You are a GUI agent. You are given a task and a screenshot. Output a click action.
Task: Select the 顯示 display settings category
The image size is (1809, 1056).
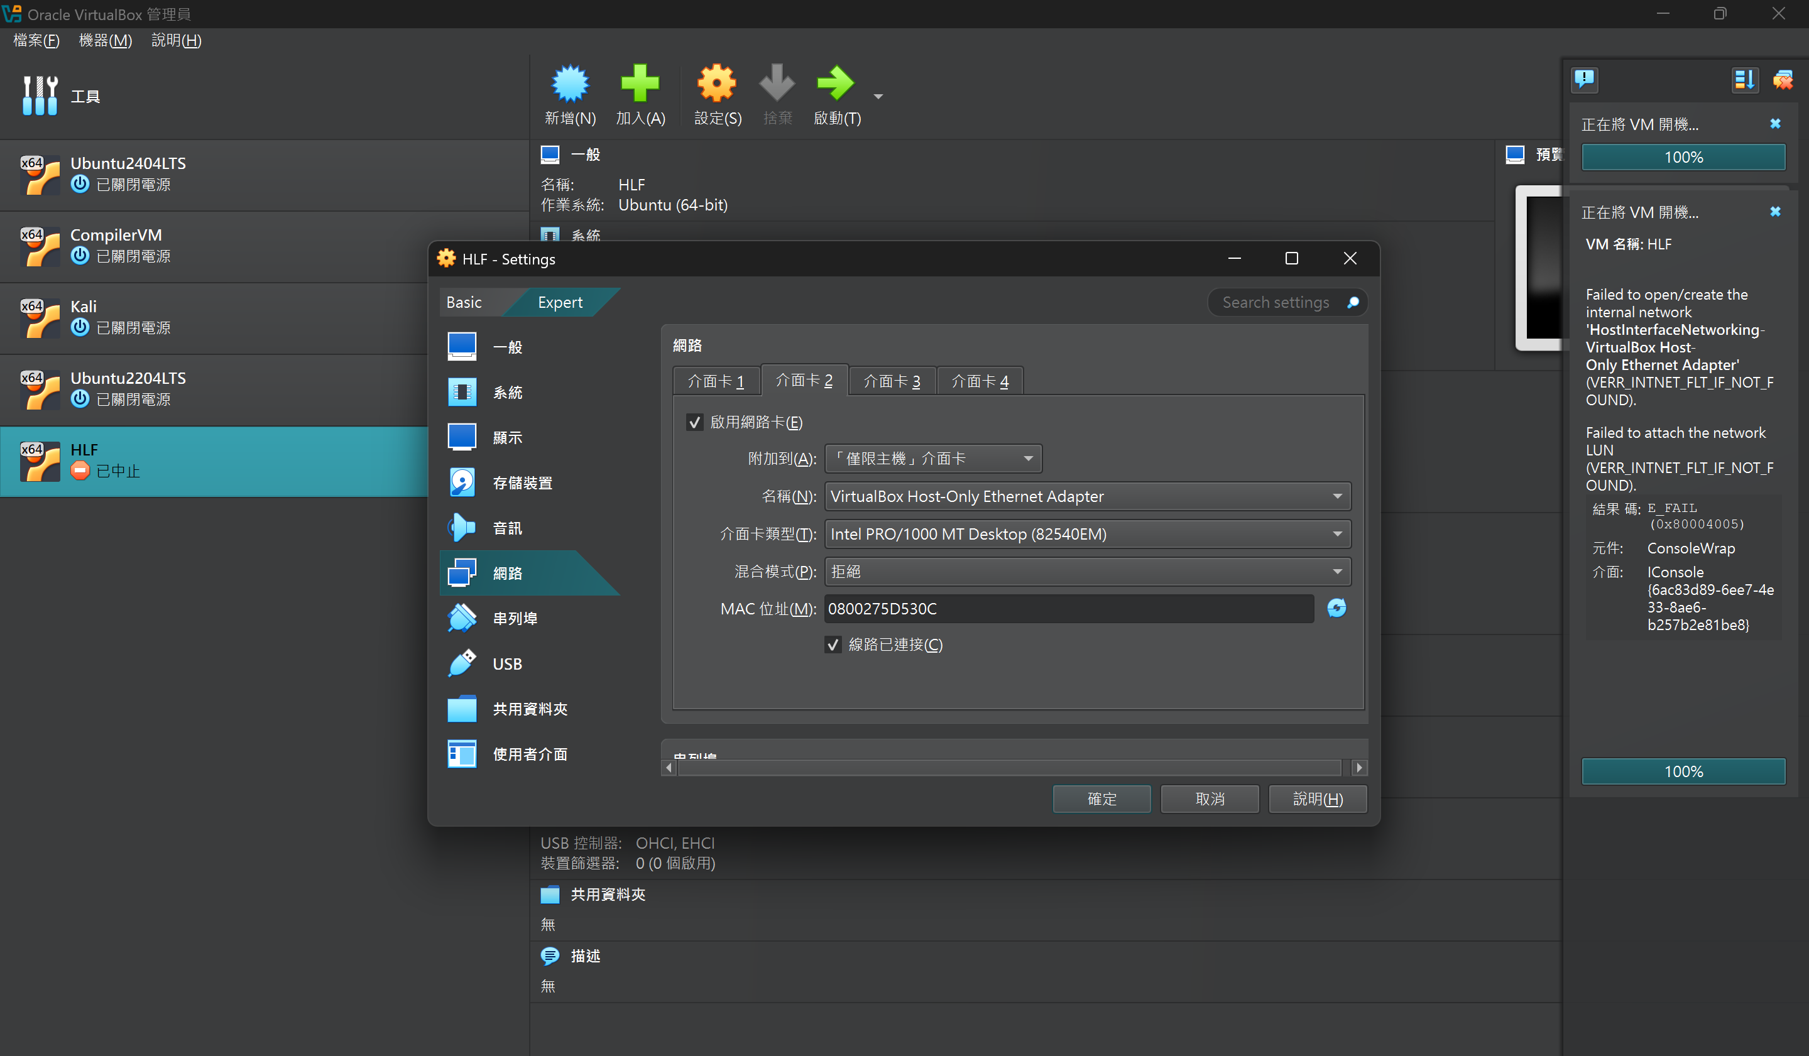[x=530, y=437]
